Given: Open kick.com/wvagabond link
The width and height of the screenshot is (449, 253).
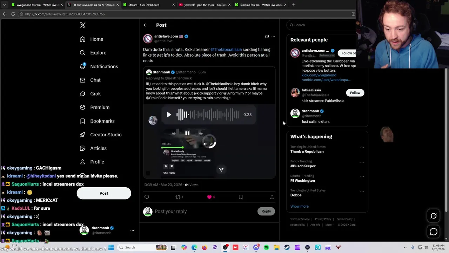Looking at the screenshot, I should (319, 75).
